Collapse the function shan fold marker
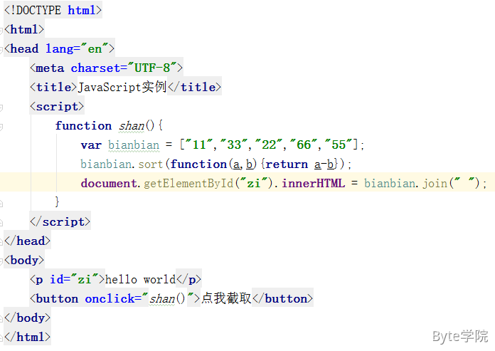This screenshot has height=351, width=495. click(x=1, y=127)
